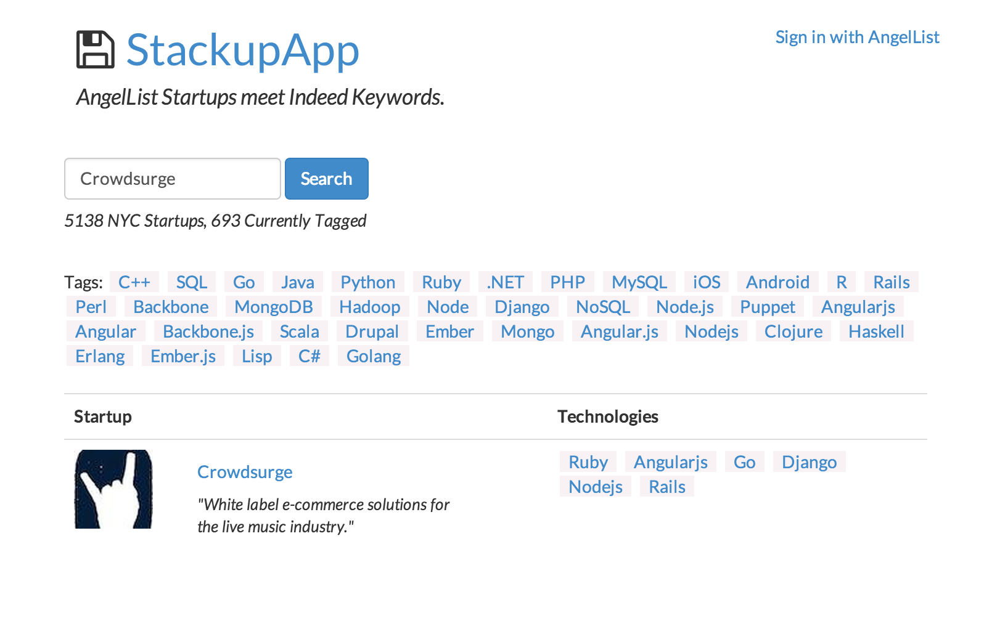
Task: Click the Startup column header
Action: pos(103,416)
